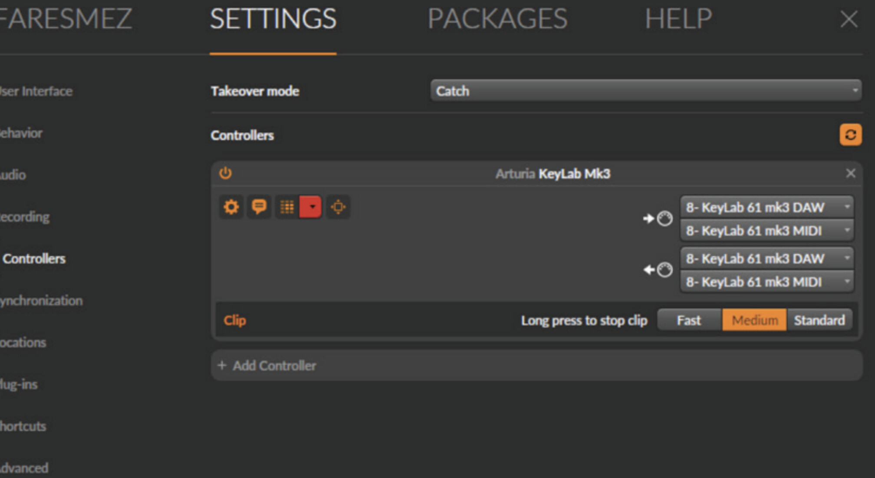Open the Takeover mode Catch dropdown
This screenshot has width=875, height=478.
pos(645,91)
